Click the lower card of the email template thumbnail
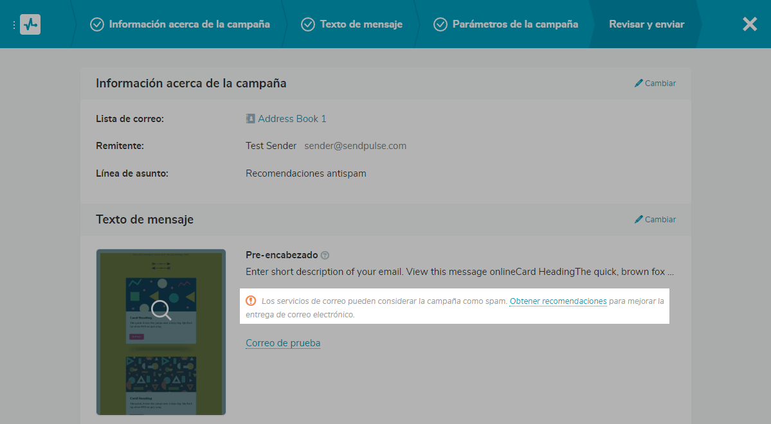This screenshot has height=424, width=771. coord(161,384)
